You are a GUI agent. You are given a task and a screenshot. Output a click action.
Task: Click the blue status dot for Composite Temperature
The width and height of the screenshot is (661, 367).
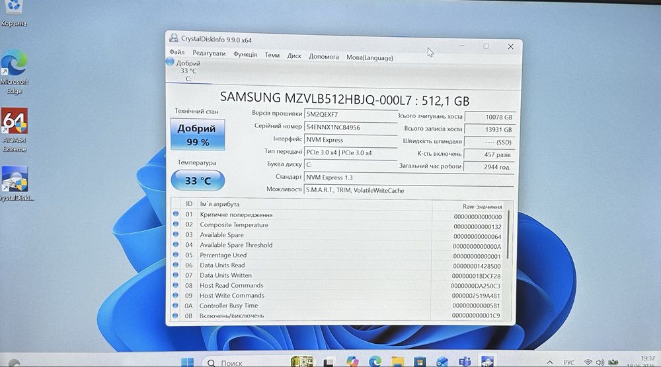pyautogui.click(x=176, y=224)
